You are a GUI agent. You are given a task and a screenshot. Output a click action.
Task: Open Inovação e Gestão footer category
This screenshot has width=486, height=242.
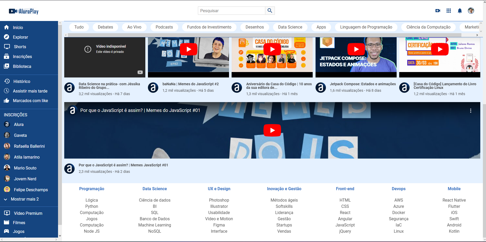pyautogui.click(x=284, y=189)
